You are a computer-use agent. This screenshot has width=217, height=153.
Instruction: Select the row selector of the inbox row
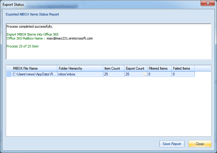pyautogui.click(x=9, y=74)
